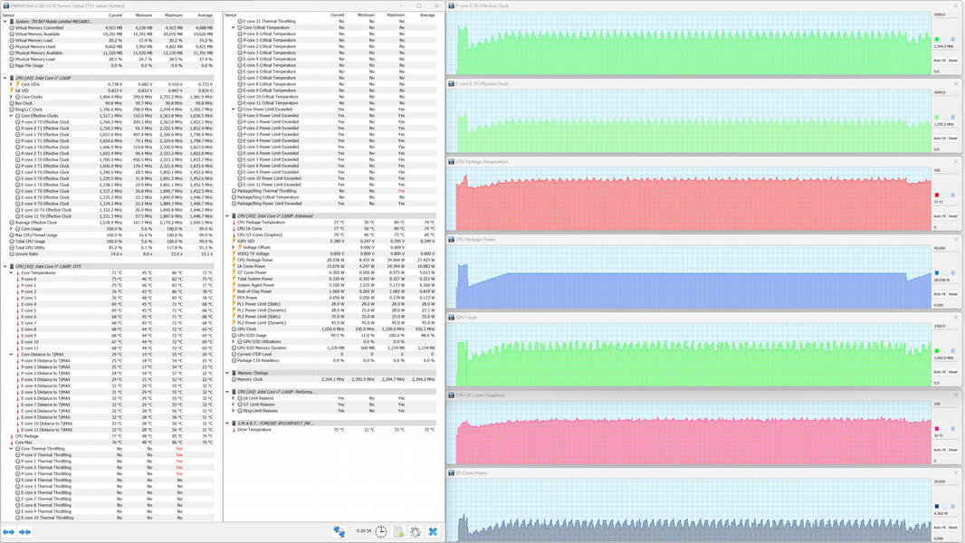Click the log to file icon

398,532
